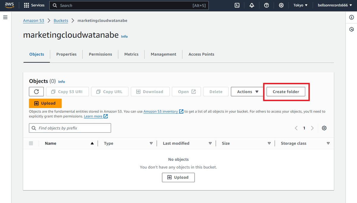This screenshot has width=357, height=203.
Task: Click the Upload button under No objects
Action: coord(178,177)
